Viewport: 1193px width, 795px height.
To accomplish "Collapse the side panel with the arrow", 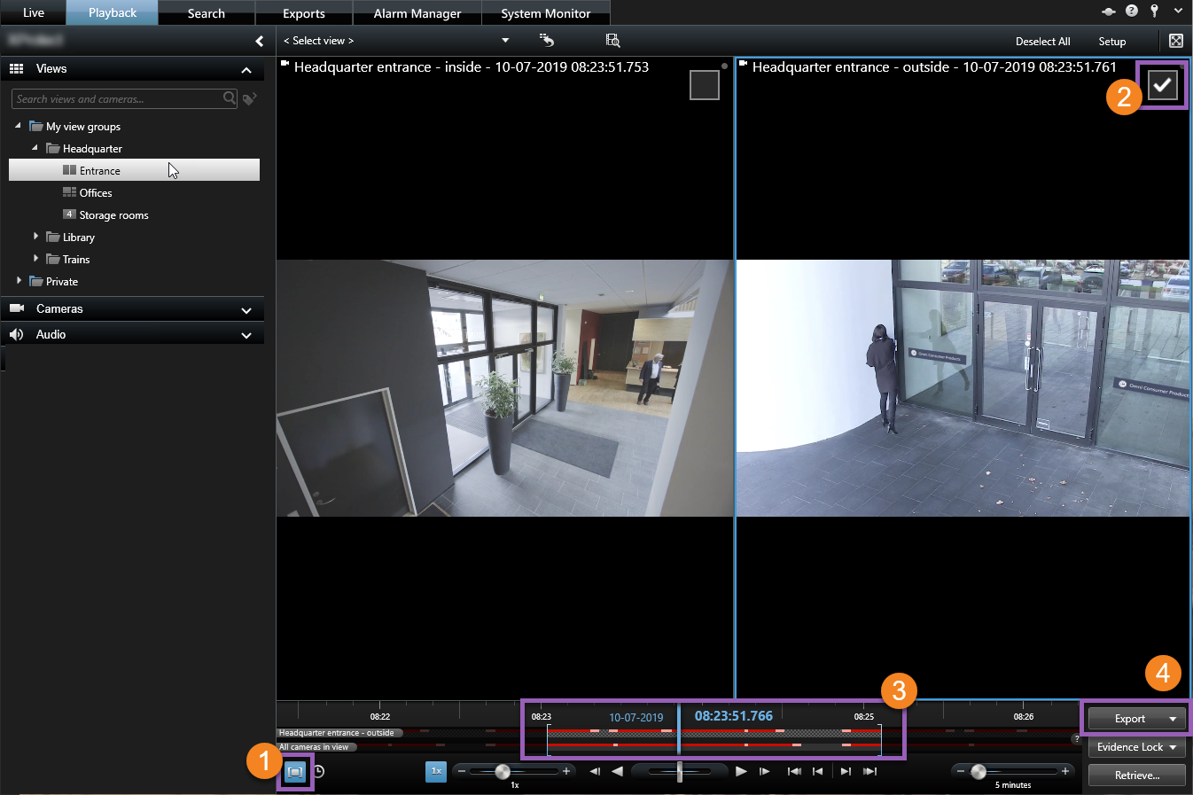I will 259,41.
